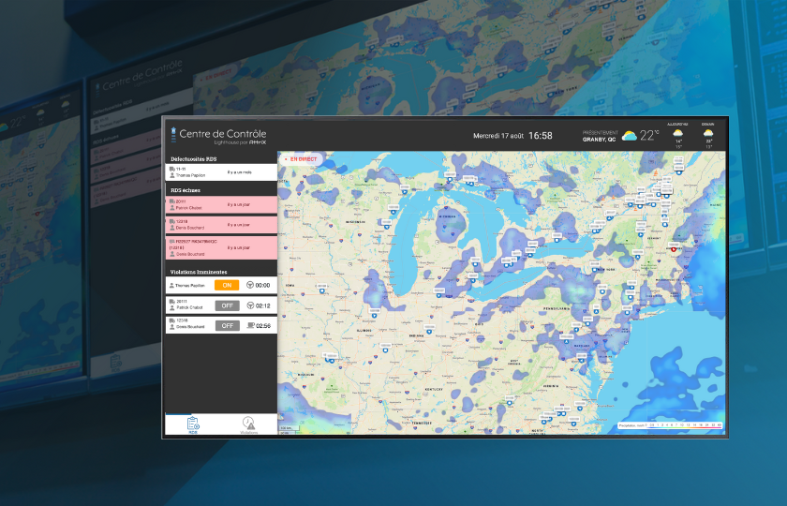Click today's forecast weather icon
The width and height of the screenshot is (787, 506).
677,133
